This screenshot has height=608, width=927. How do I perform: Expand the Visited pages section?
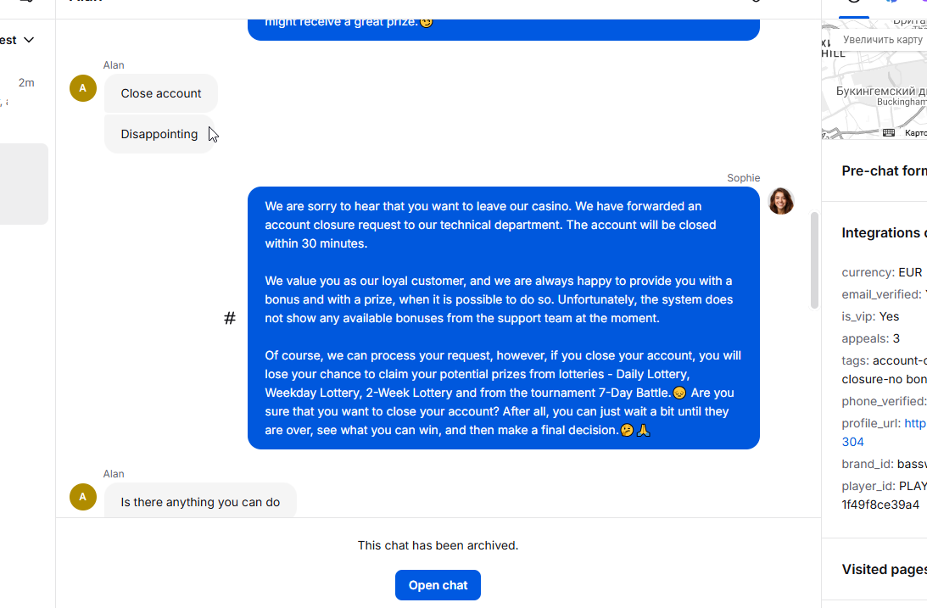883,570
